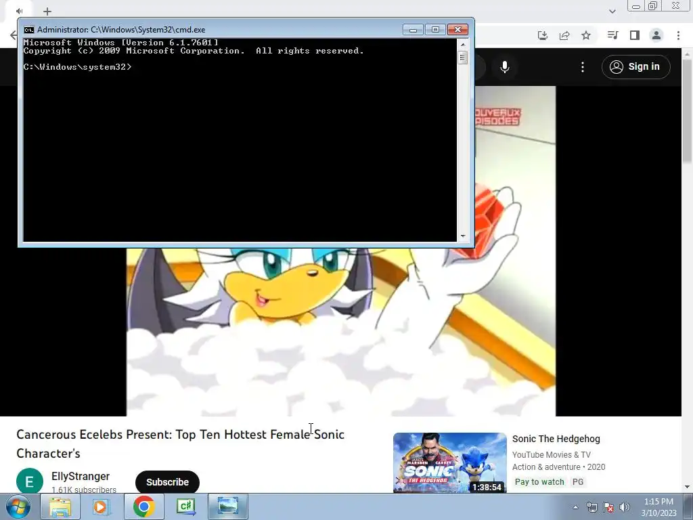The image size is (693, 520).
Task: Open the picture viewer taskbar item
Action: [x=228, y=506]
